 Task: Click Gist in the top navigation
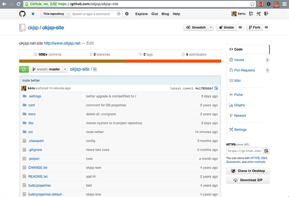155,14
